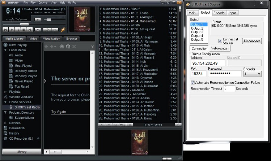
Task: Toggle Automatic Reconnection on Connection Failure
Action: [192, 83]
